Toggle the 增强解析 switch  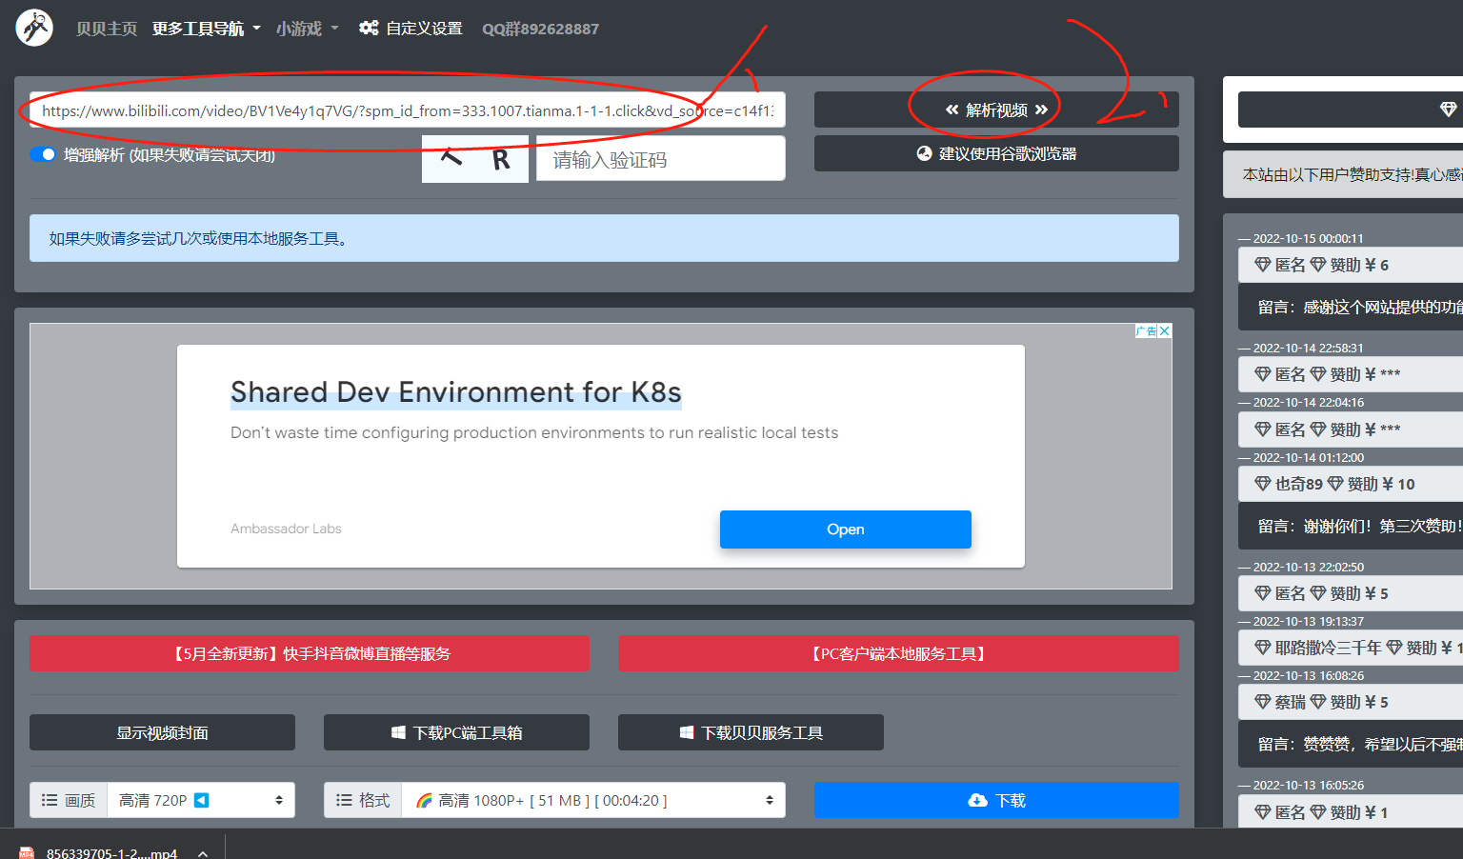[x=43, y=154]
